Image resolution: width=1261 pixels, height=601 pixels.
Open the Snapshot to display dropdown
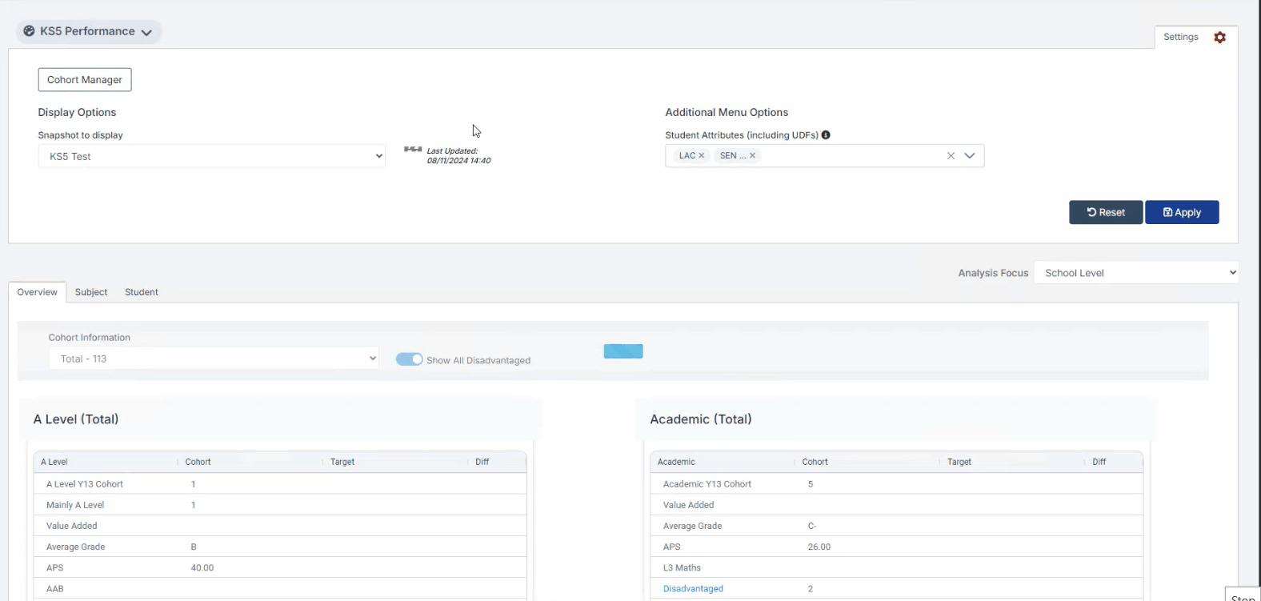point(211,156)
